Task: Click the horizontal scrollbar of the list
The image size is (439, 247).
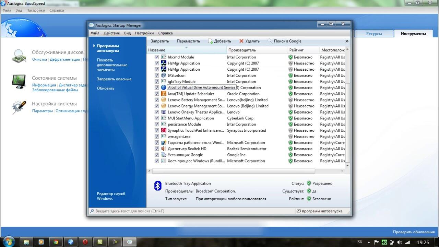Action: [x=233, y=171]
